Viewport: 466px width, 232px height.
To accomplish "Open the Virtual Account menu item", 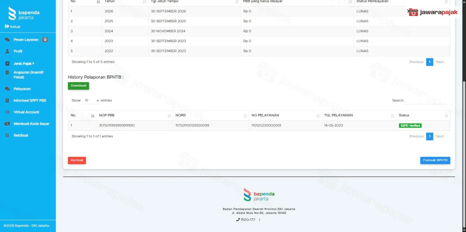I will tap(26, 112).
